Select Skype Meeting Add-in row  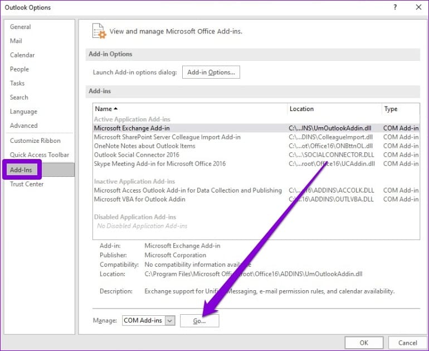click(x=256, y=164)
